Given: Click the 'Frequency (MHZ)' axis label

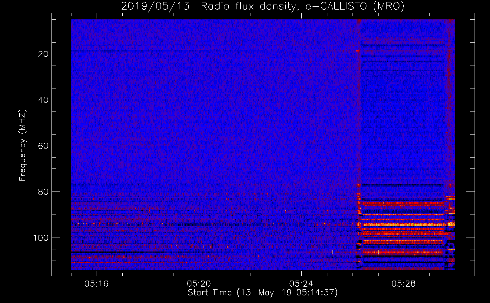Looking at the screenshot, I should coord(23,145).
